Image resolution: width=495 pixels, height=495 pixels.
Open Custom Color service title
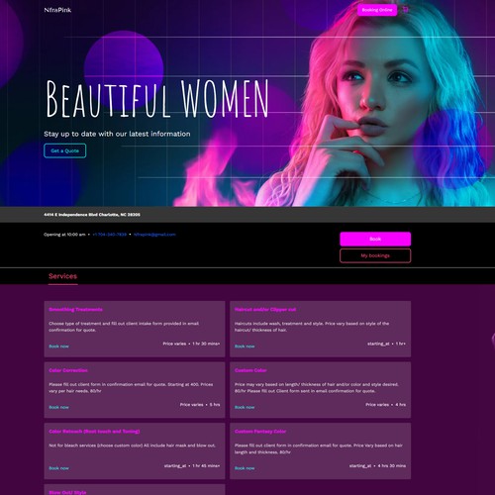[x=250, y=370]
